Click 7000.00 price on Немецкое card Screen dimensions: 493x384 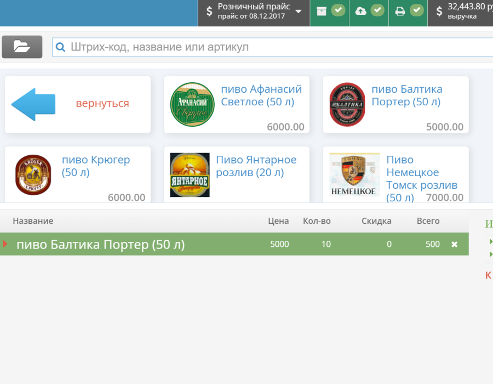(445, 197)
